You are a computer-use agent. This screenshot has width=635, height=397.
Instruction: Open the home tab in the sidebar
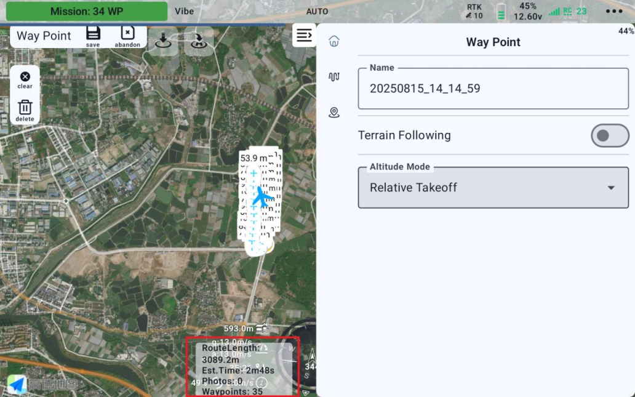point(334,41)
